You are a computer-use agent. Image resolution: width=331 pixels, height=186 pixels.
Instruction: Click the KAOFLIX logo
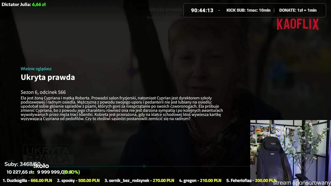pos(298,24)
